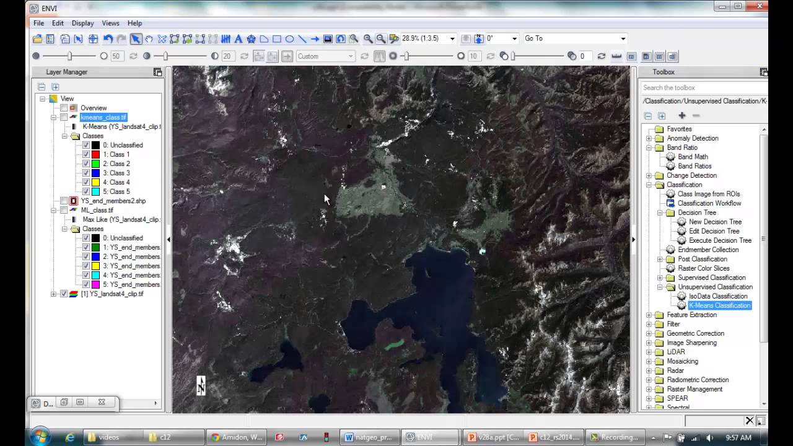This screenshot has width=793, height=446.
Task: Uncheck the YS_landsat4_clip.tif layer checkbox
Action: [x=64, y=294]
